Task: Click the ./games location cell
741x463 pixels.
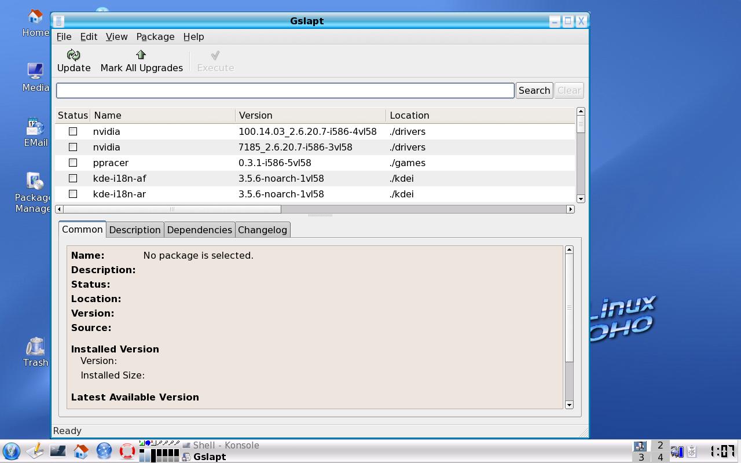Action: (408, 163)
